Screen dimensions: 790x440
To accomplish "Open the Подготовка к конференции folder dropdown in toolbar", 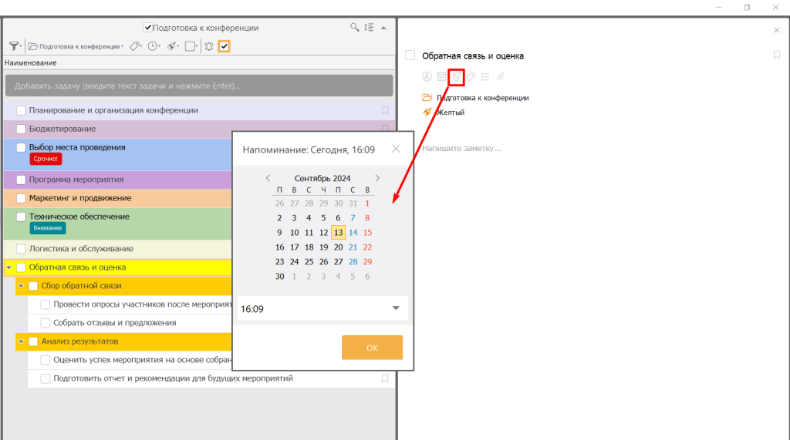I will 76,46.
